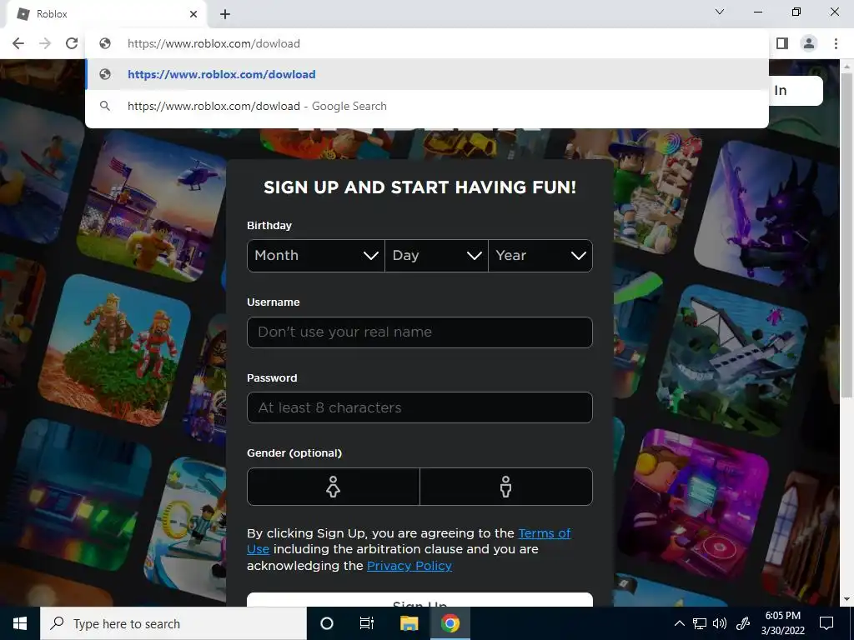Viewport: 854px width, 640px height.
Task: Open the Windows Start menu
Action: (x=20, y=623)
